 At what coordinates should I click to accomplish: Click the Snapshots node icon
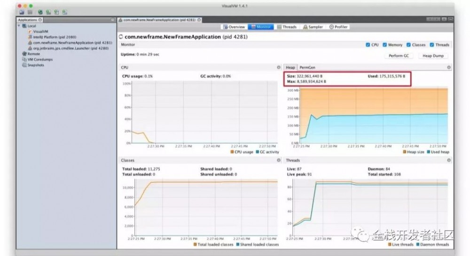(24, 65)
